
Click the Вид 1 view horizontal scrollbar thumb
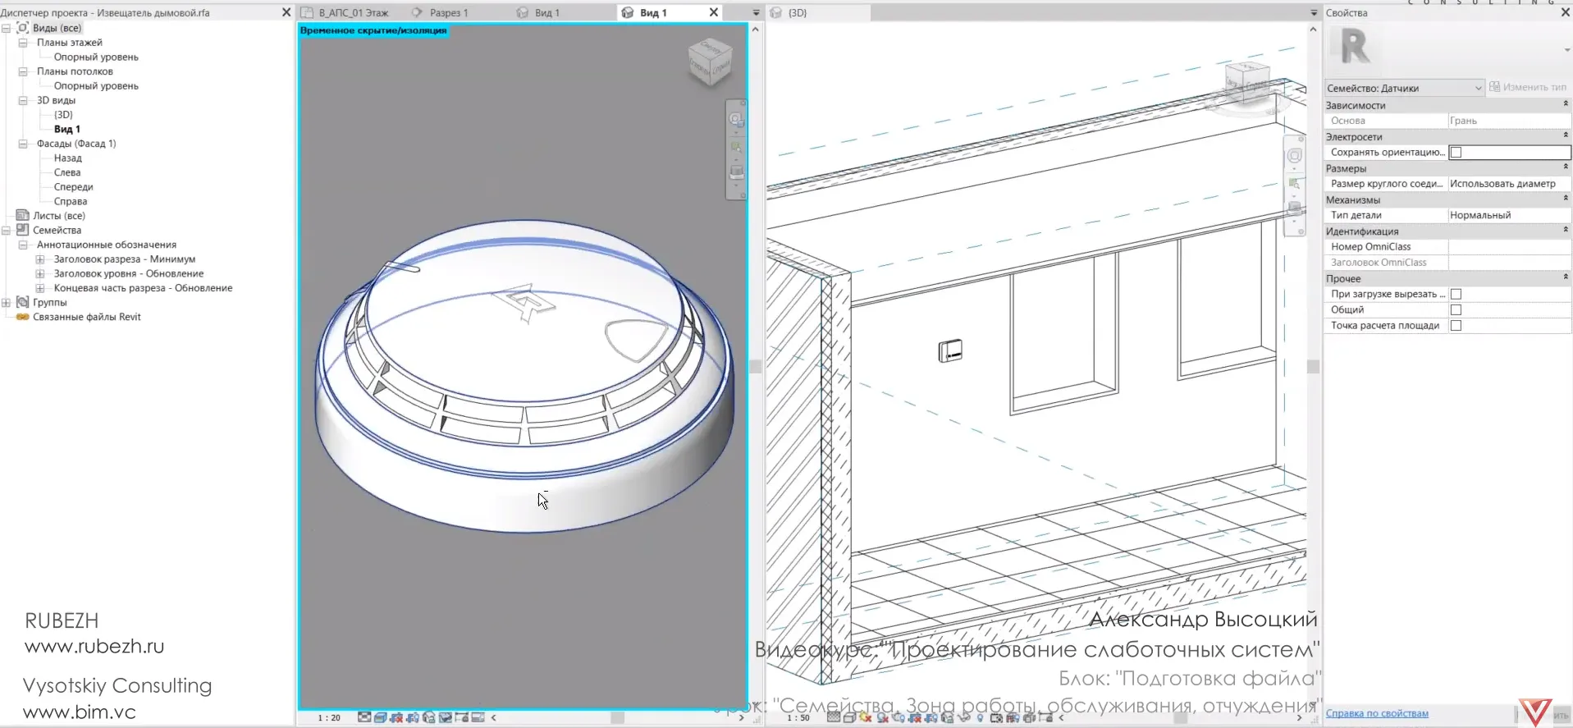coord(617,717)
